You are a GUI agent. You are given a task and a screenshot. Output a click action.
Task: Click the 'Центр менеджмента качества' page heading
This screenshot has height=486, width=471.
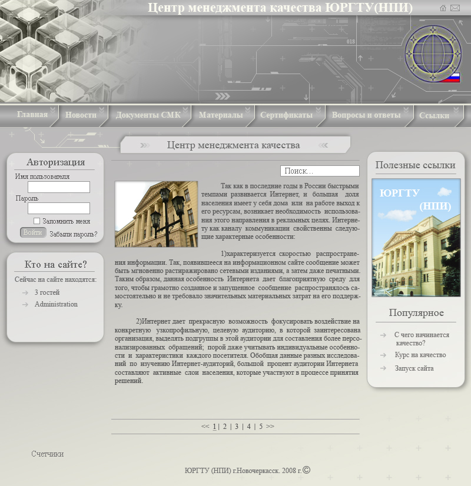coord(234,145)
